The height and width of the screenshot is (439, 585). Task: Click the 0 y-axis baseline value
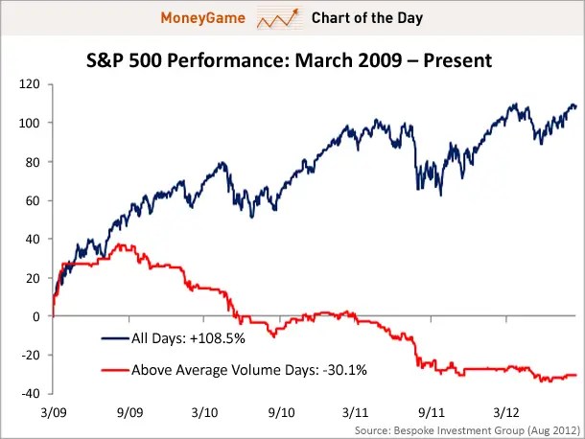click(36, 316)
